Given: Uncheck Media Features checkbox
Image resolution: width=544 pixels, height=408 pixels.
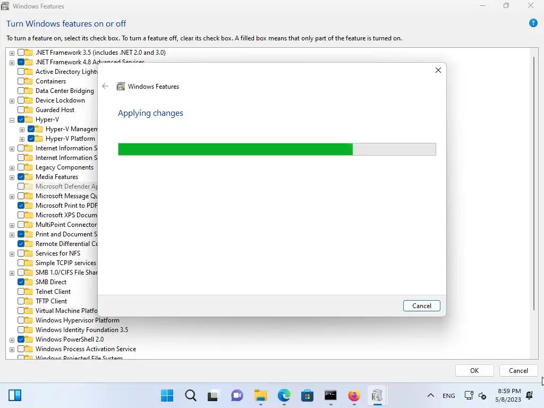Looking at the screenshot, I should [x=21, y=176].
